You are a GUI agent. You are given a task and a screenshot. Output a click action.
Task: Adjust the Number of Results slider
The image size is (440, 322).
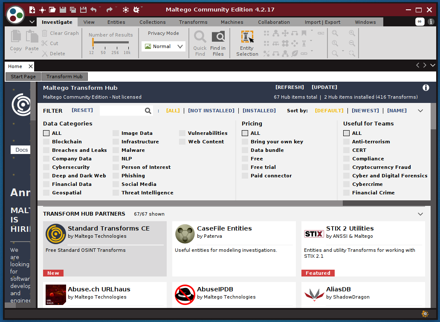pyautogui.click(x=93, y=42)
